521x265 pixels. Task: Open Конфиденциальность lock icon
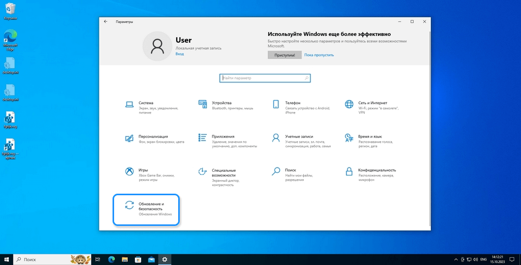pos(349,171)
